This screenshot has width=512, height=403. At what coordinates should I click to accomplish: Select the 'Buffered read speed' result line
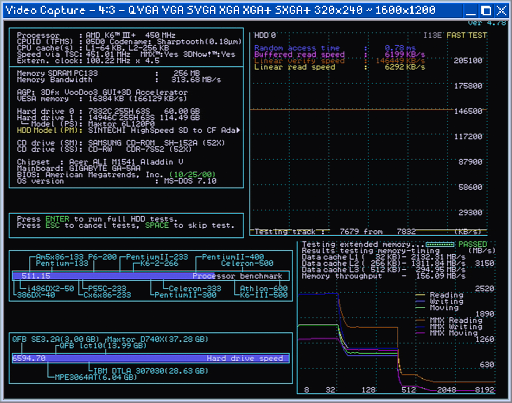(x=340, y=54)
